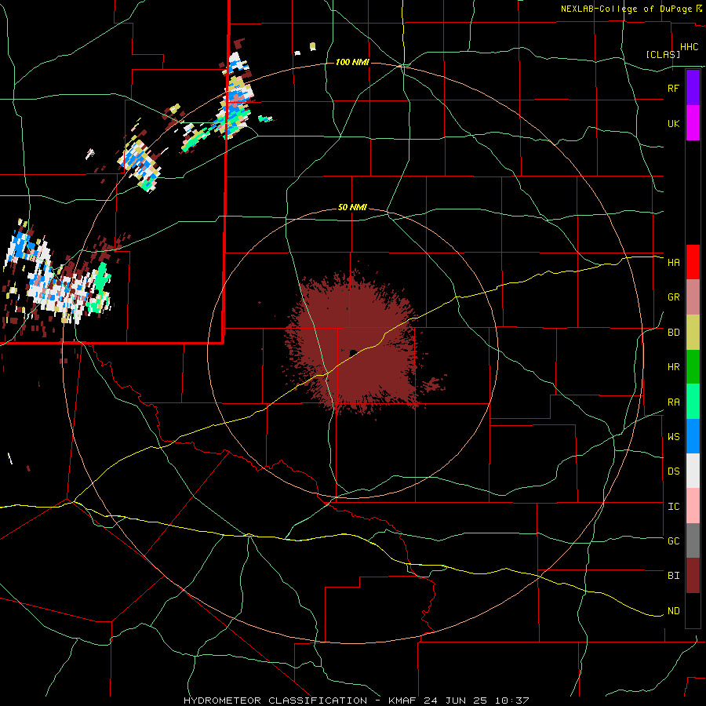This screenshot has height=706, width=706.
Task: Click the GR salmon legend swatch
Action: click(x=693, y=297)
